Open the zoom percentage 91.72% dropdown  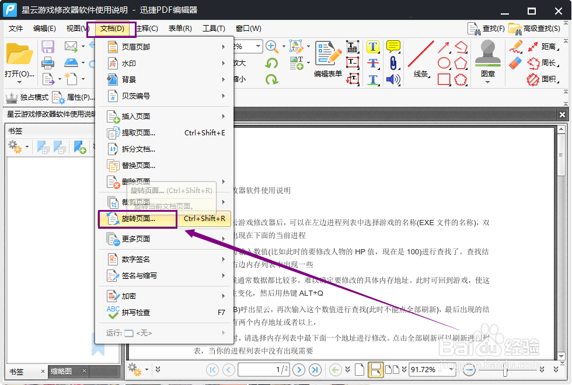pyautogui.click(x=452, y=369)
